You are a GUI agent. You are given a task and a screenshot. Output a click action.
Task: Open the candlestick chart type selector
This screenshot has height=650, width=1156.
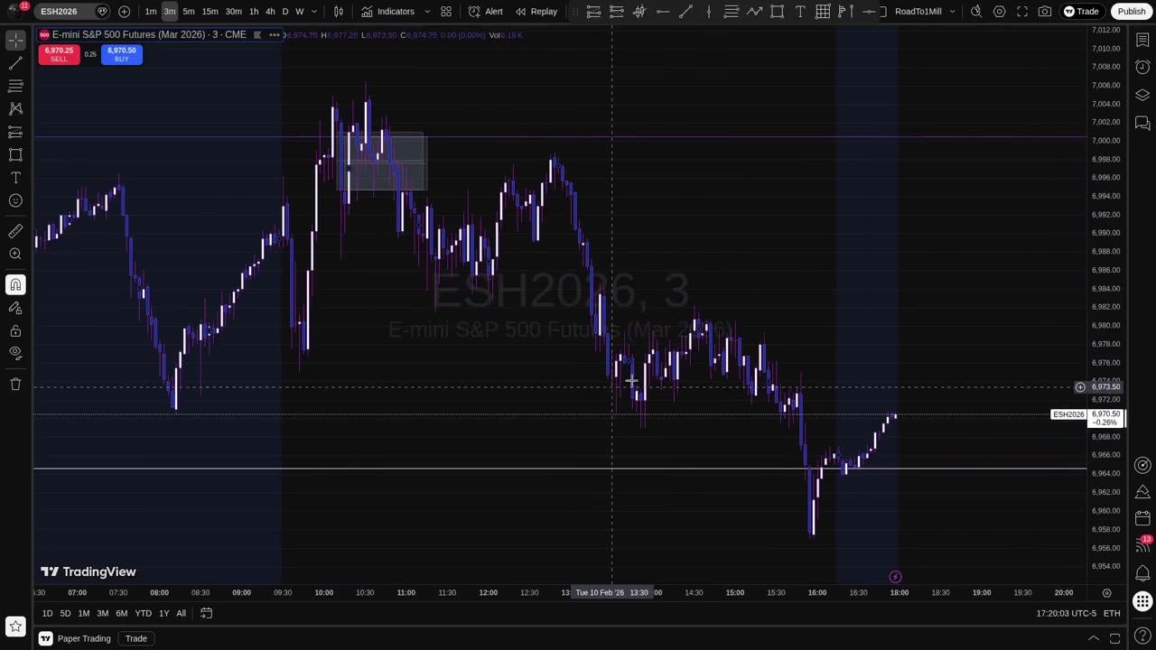click(x=339, y=12)
